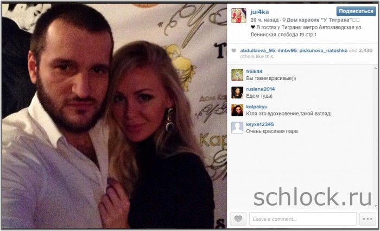Screen dimensions: 380x231
Task: Click the comments panel scrollbar
Action: [376, 137]
